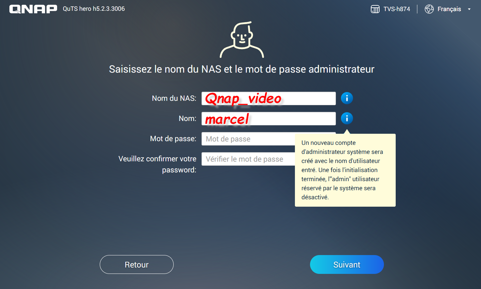
Task: Click the TVS-h874 model name
Action: (x=397, y=9)
